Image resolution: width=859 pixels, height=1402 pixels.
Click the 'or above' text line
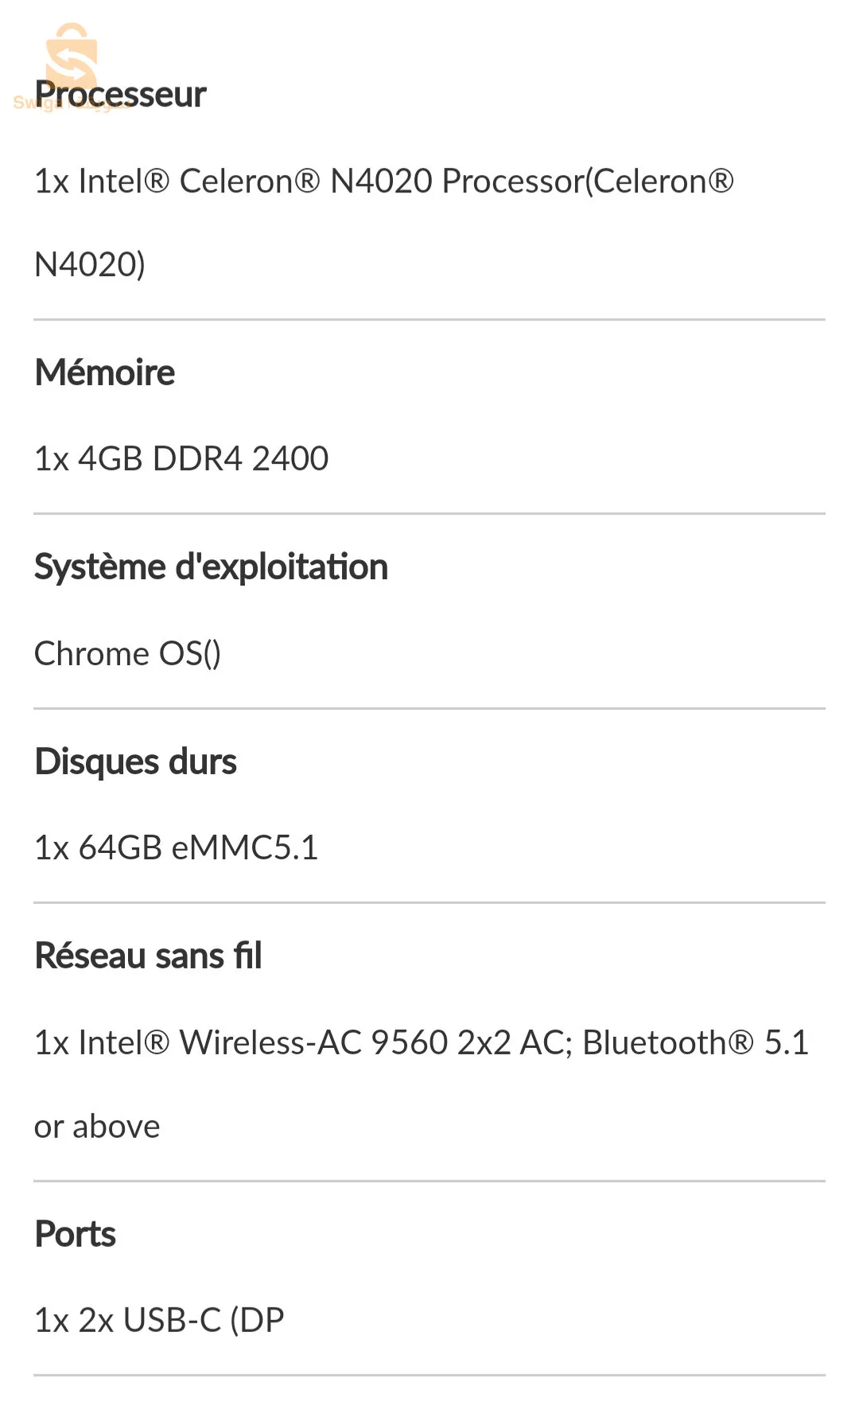[97, 1127]
